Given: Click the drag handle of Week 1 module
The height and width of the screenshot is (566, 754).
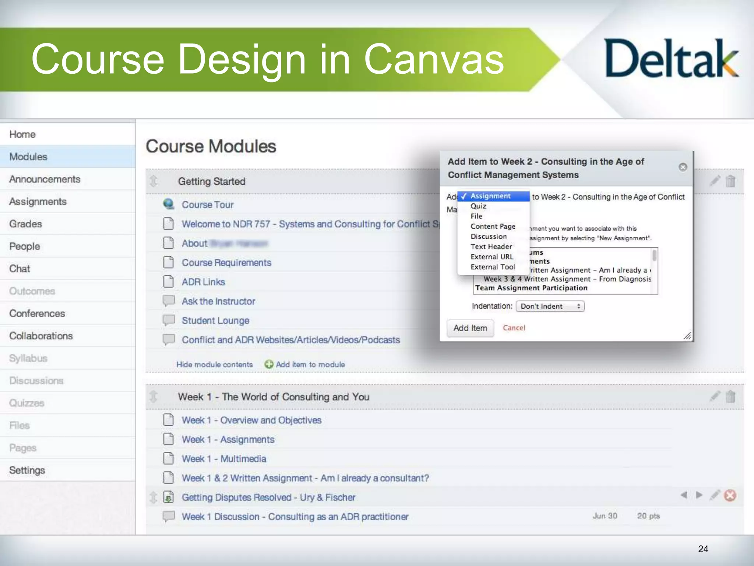Looking at the screenshot, I should coord(154,397).
